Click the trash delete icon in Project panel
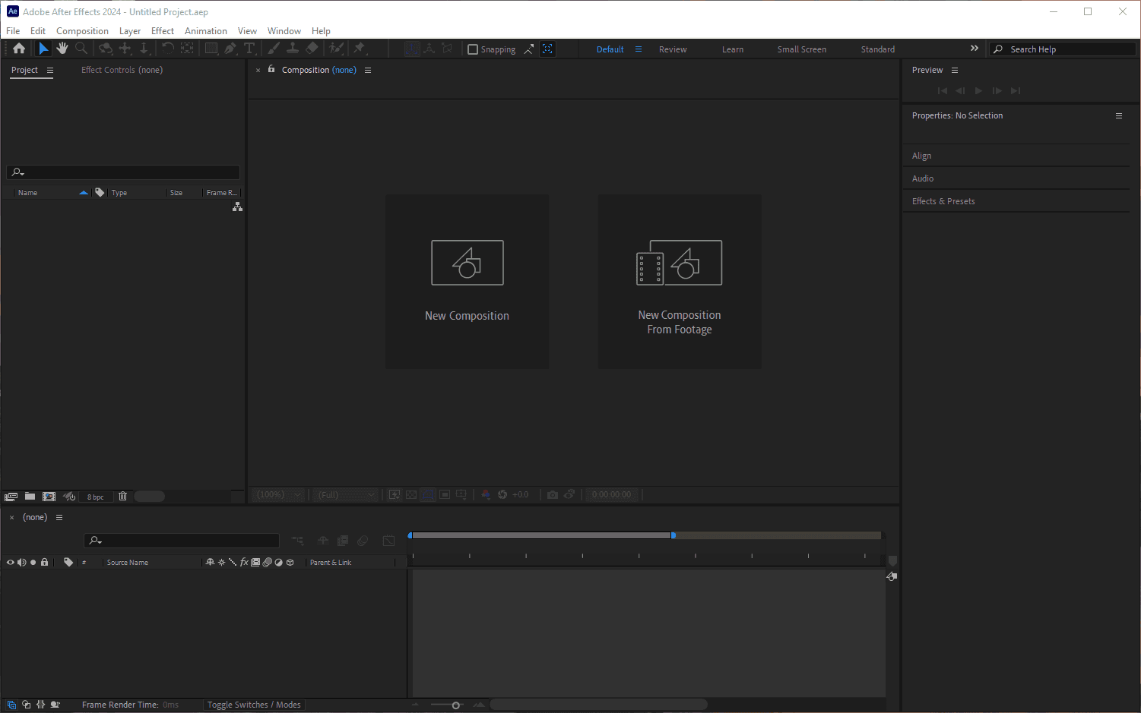 [122, 497]
